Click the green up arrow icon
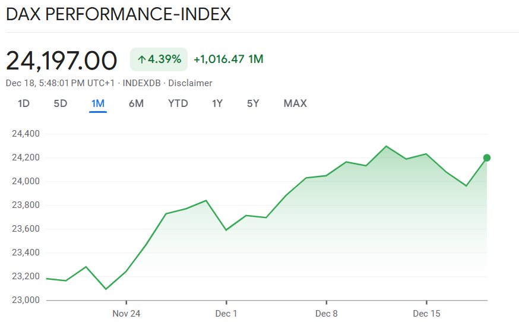Image resolution: width=519 pixels, height=322 pixels. click(142, 59)
